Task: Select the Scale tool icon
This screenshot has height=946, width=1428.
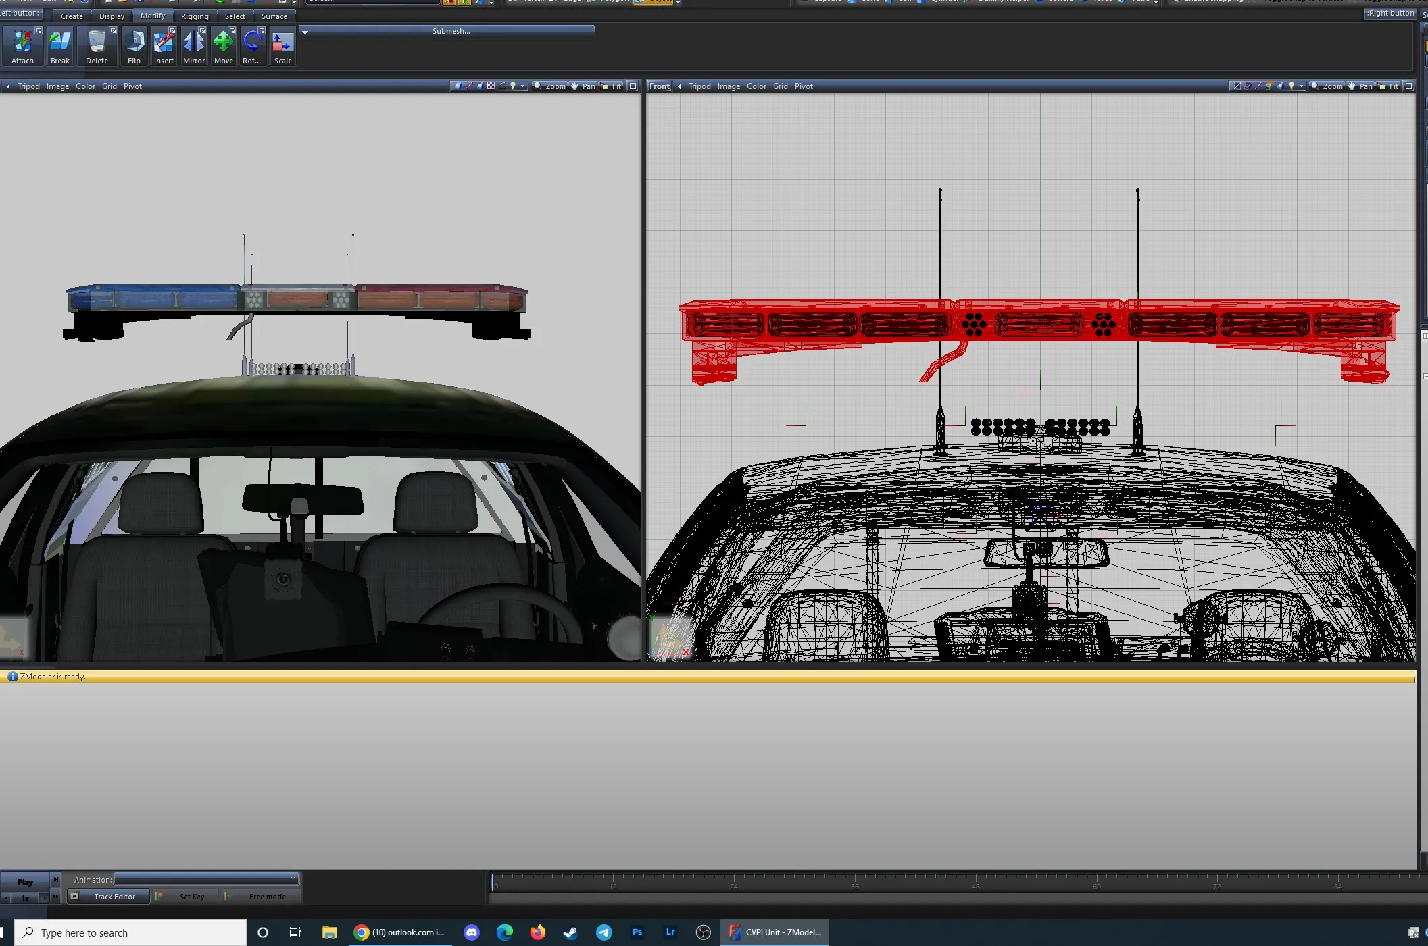Action: [282, 43]
